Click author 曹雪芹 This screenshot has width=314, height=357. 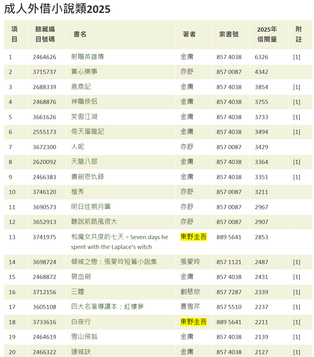[x=190, y=307]
